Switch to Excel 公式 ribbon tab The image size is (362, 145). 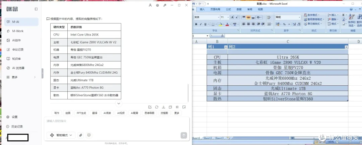[228, 9]
